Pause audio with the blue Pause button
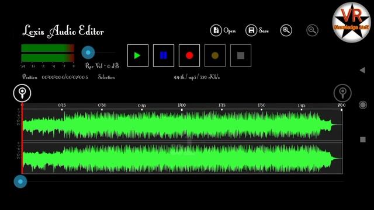The image size is (374, 210). (x=164, y=55)
